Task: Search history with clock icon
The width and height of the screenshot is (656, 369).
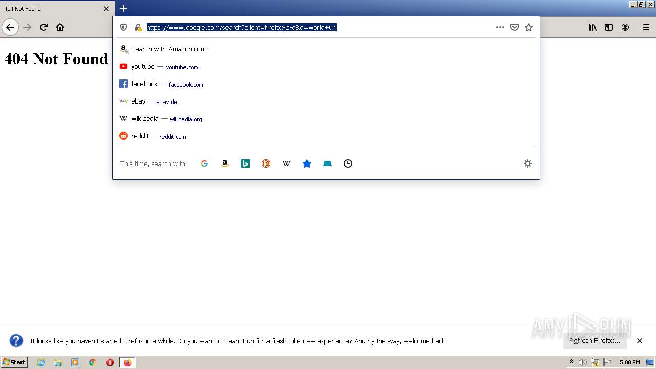Action: click(348, 163)
